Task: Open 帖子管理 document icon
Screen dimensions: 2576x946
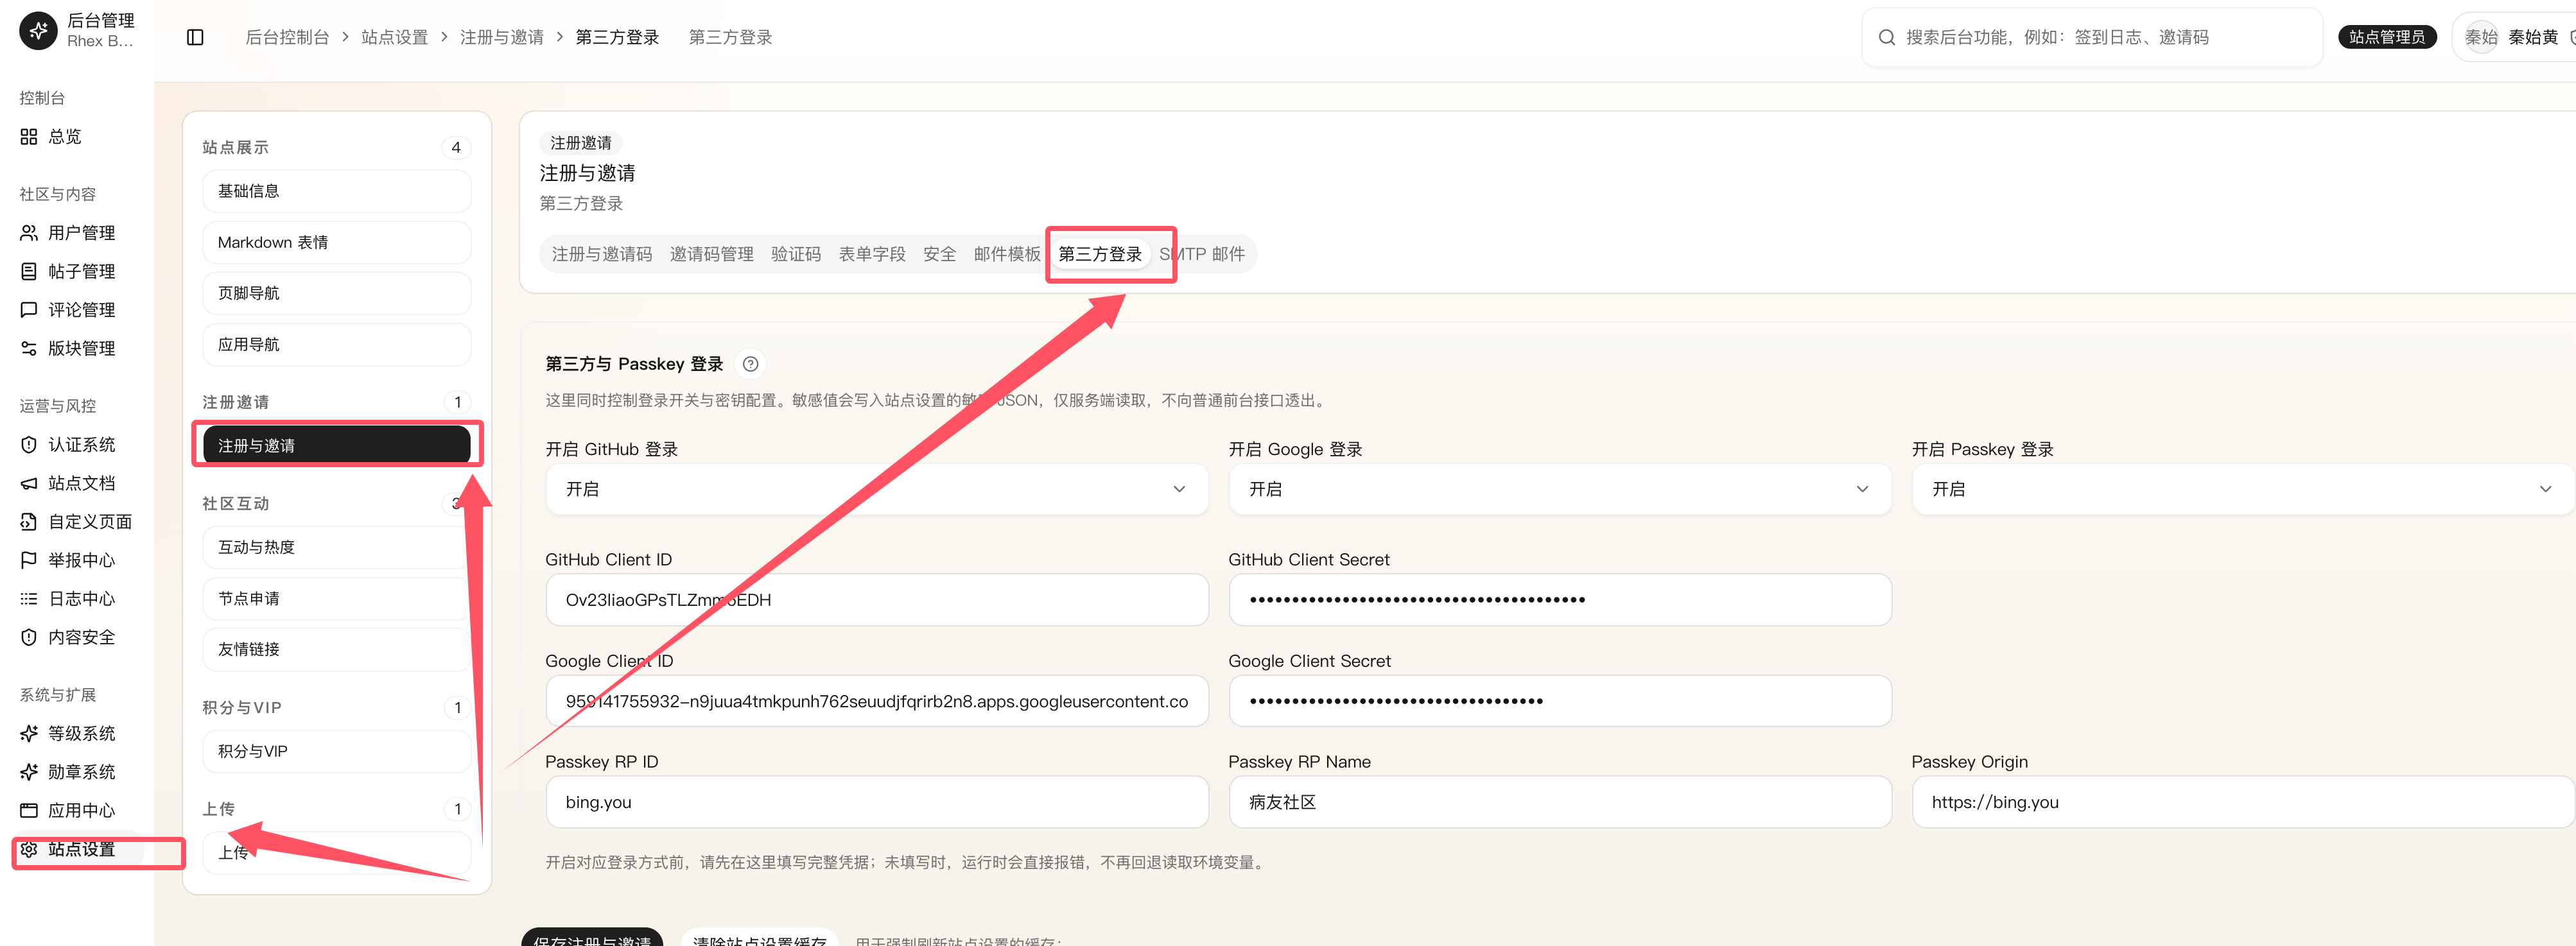Action: click(29, 271)
